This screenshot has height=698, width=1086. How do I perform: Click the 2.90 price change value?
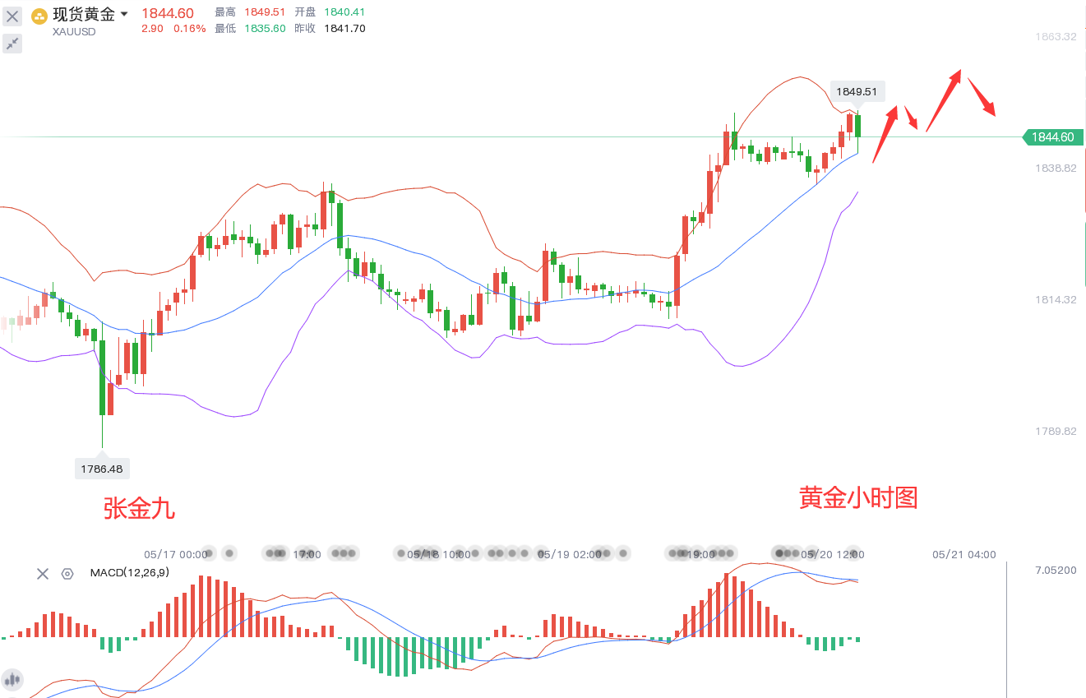click(x=153, y=29)
